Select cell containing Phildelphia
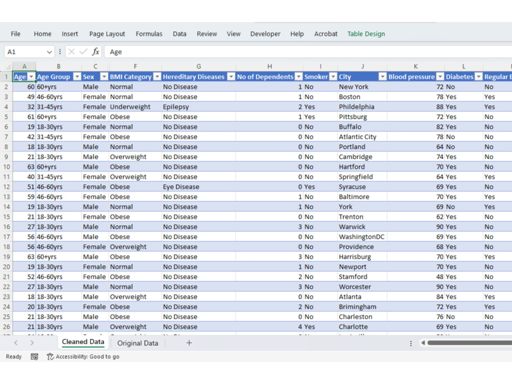The height and width of the screenshot is (384, 512). click(x=362, y=107)
